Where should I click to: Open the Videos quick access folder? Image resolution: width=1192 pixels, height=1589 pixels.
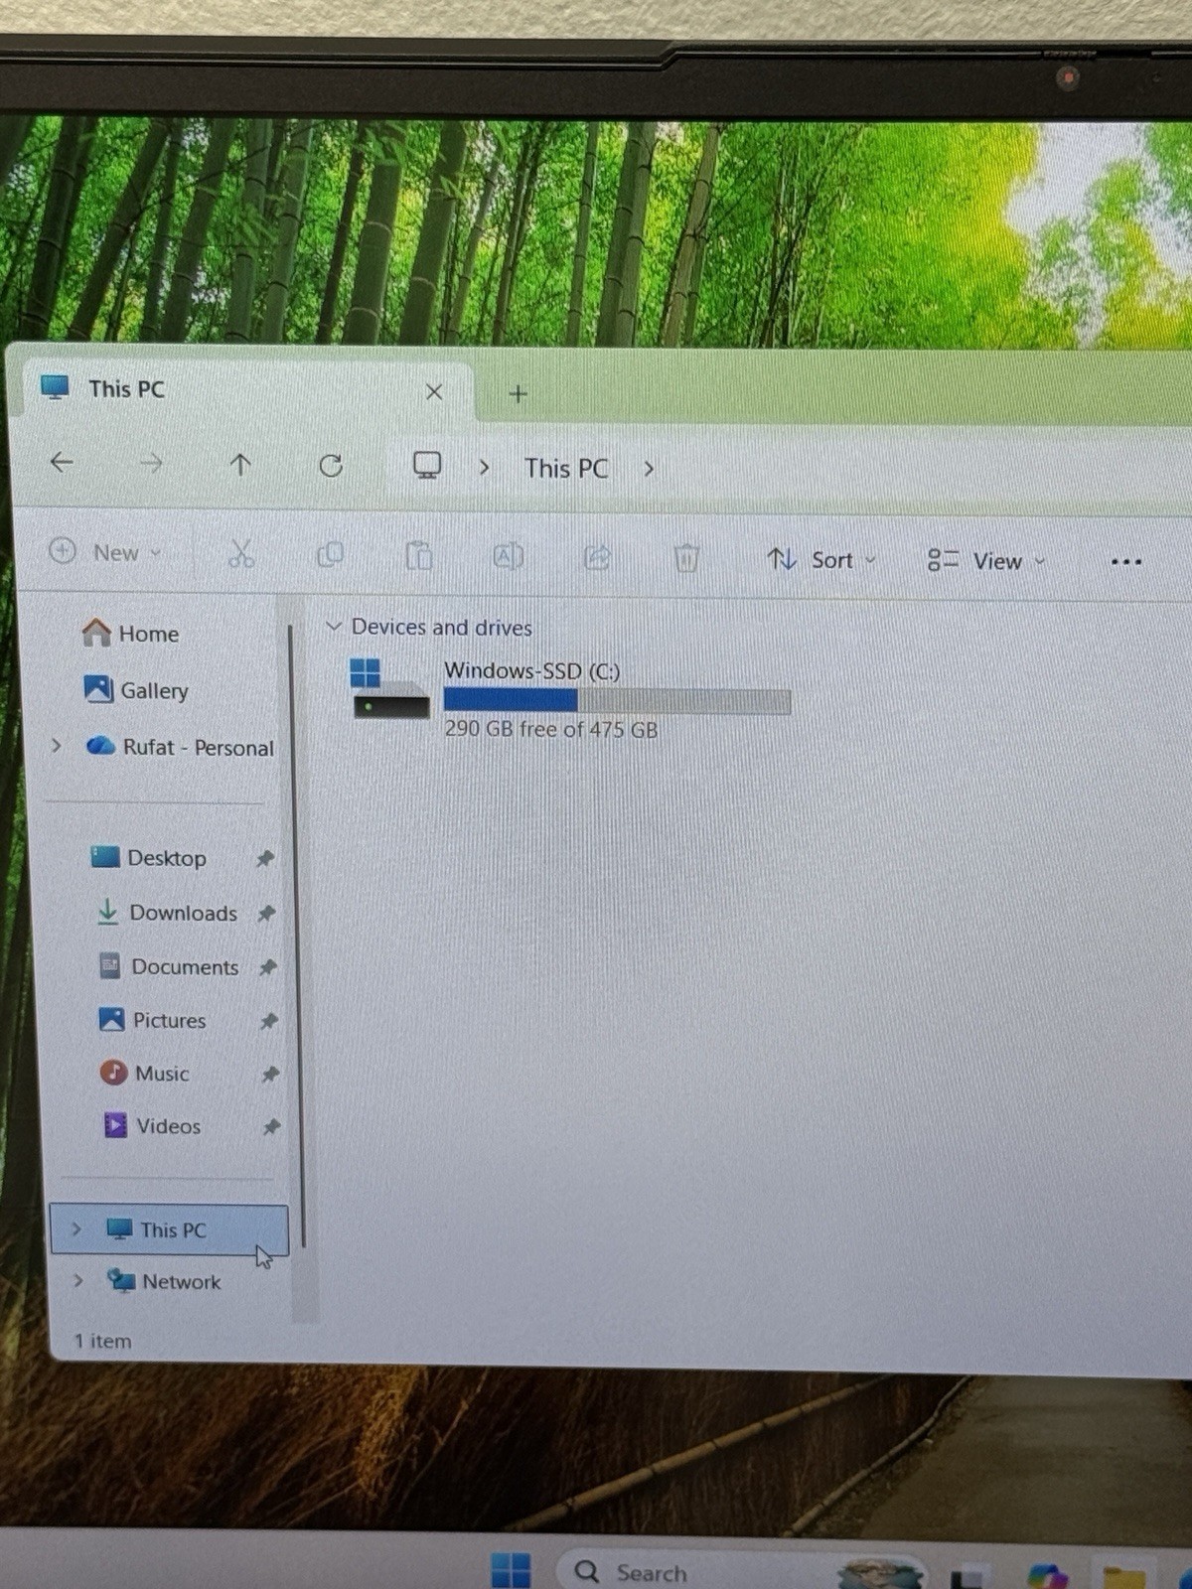point(152,1125)
